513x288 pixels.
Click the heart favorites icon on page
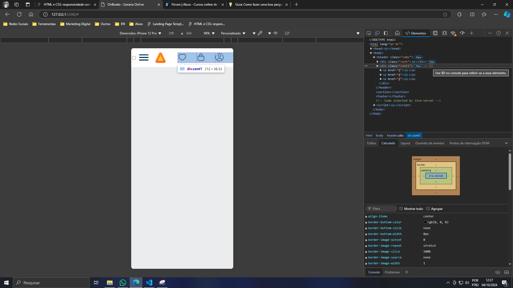(x=182, y=57)
